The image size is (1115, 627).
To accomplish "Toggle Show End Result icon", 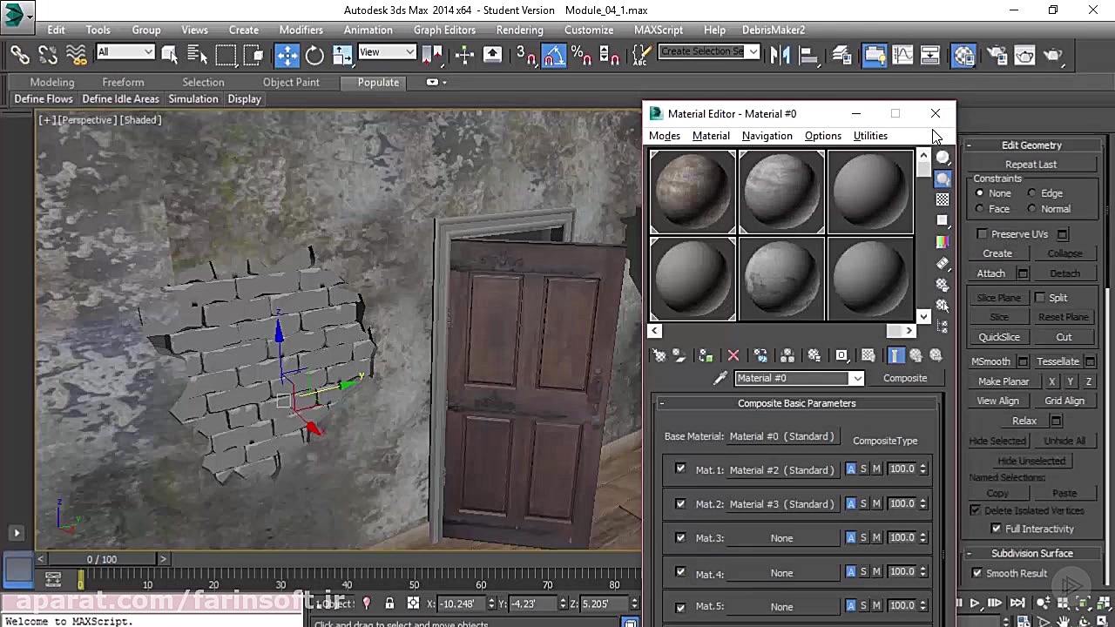I will 895,355.
